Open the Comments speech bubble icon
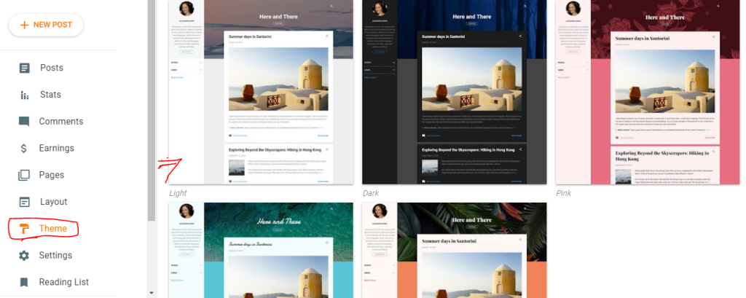This screenshot has width=746, height=298. pyautogui.click(x=24, y=122)
